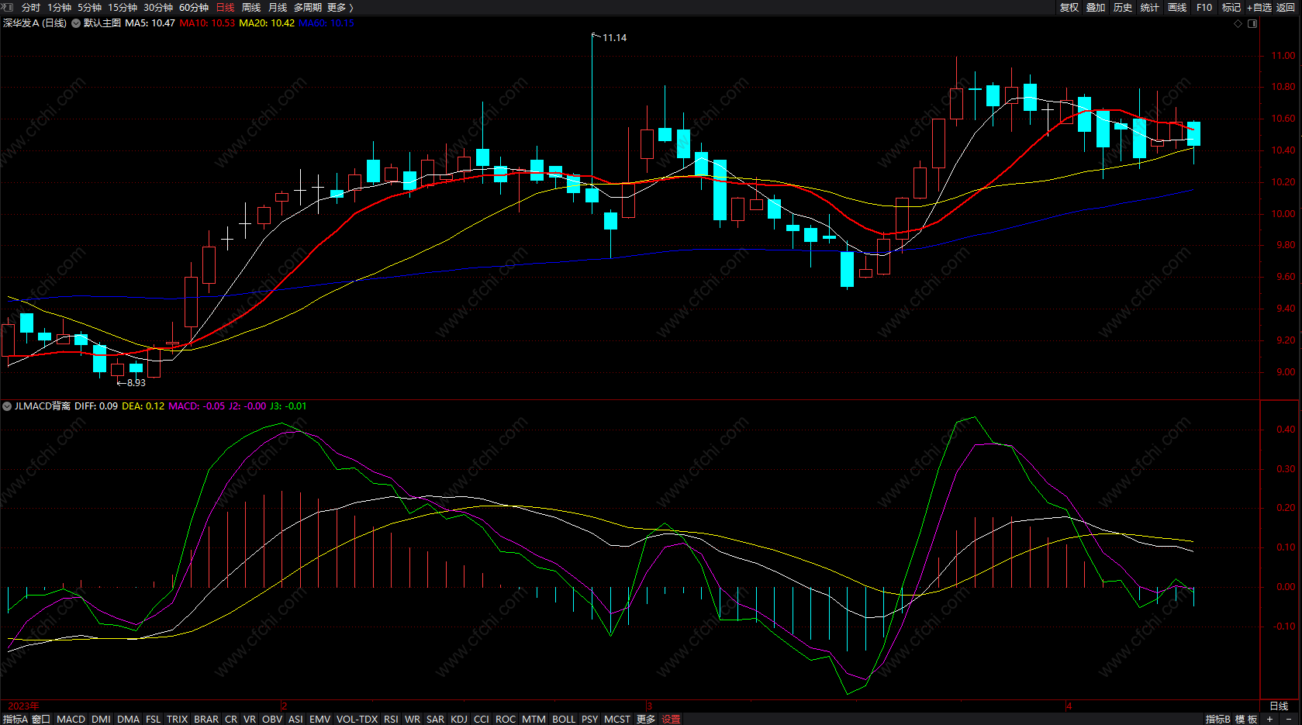The image size is (1302, 725).
Task: Add stock with +自选 button
Action: point(1259,8)
